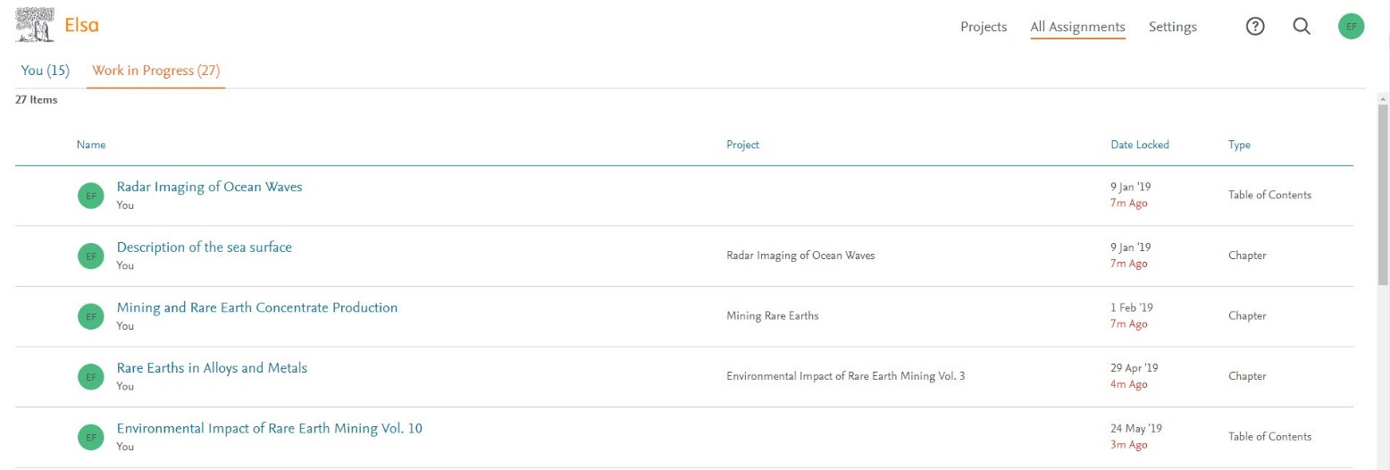Click avatar beside Rare Earths in Alloys and Metals
This screenshot has height=470, width=1390.
90,377
